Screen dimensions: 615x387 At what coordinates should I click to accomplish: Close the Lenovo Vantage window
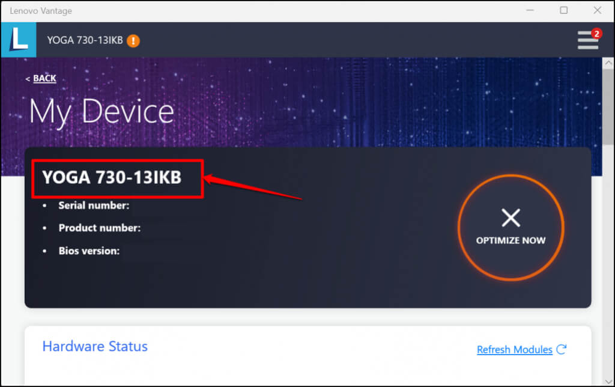point(597,10)
